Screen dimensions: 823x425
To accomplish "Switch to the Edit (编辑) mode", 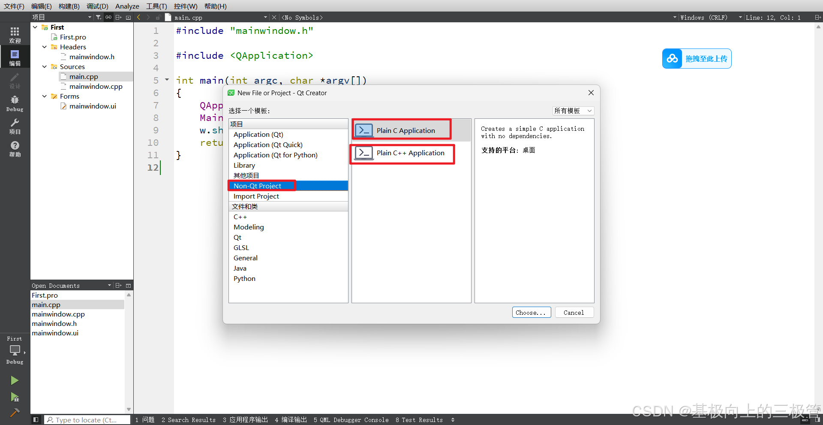I will tap(15, 57).
